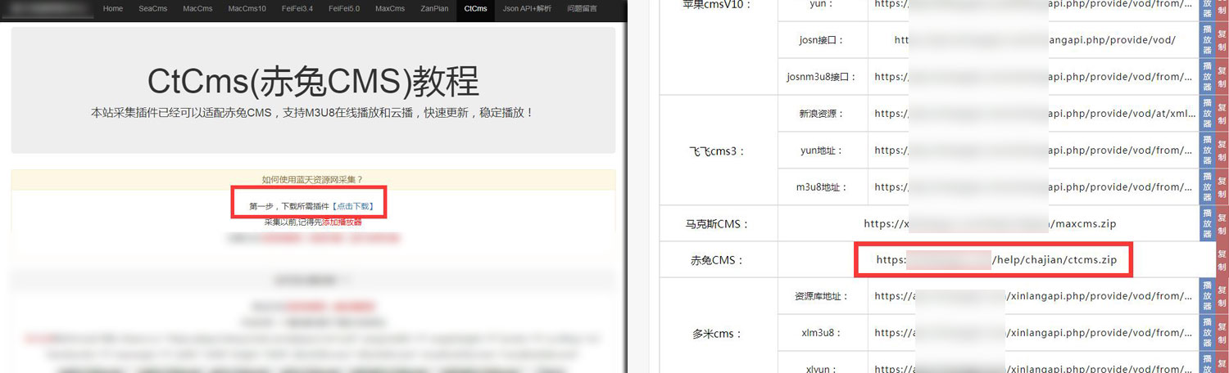Open the Json API+解析 nav item
Viewport: 1229px width, 373px height.
(x=527, y=9)
